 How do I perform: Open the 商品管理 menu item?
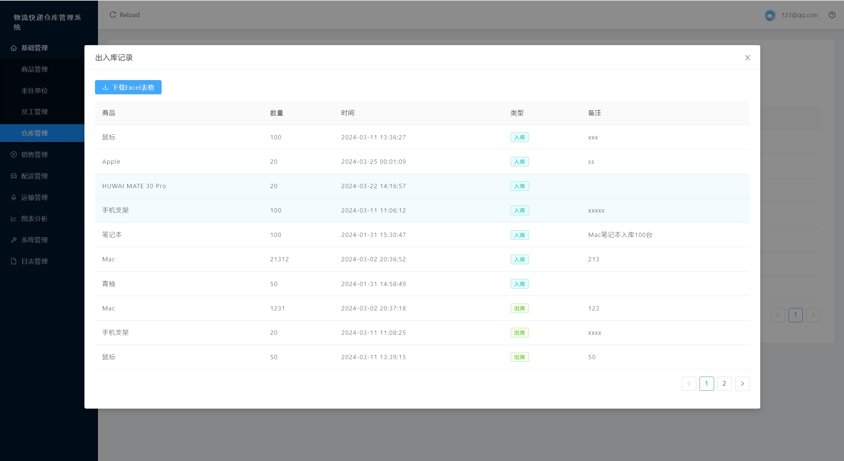pyautogui.click(x=35, y=69)
